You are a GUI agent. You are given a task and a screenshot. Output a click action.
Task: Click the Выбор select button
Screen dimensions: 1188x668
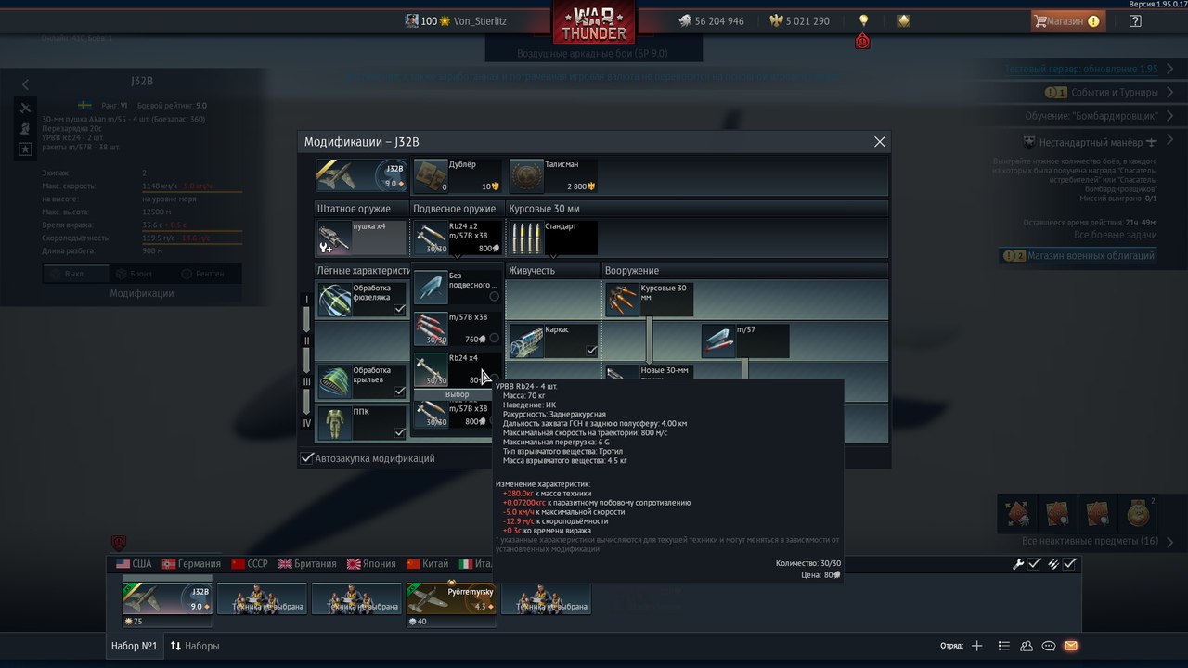[457, 394]
